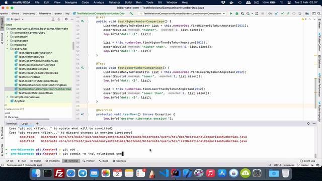The height and width of the screenshot is (181, 322).
Task: Open the Event Log
Action: [x=307, y=161]
